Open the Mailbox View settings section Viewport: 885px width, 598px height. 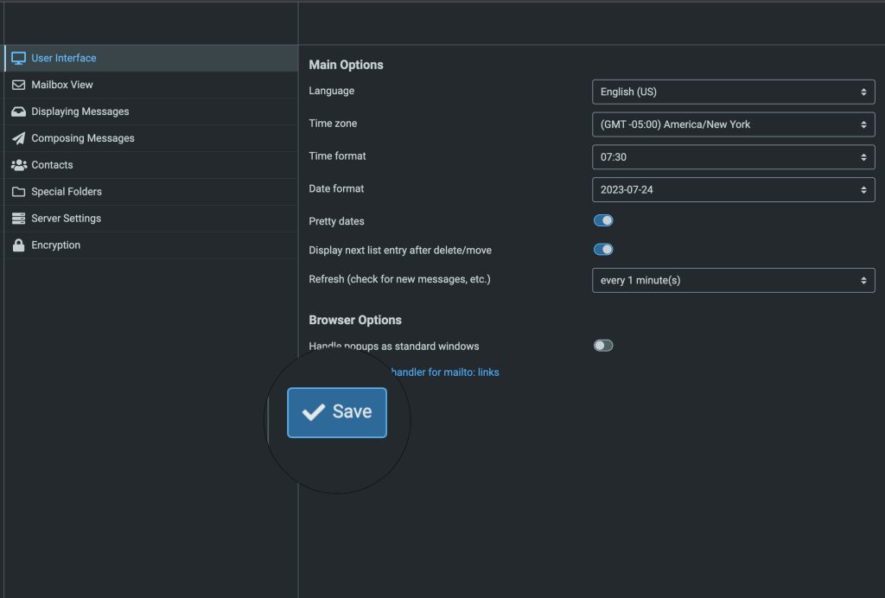coord(62,85)
